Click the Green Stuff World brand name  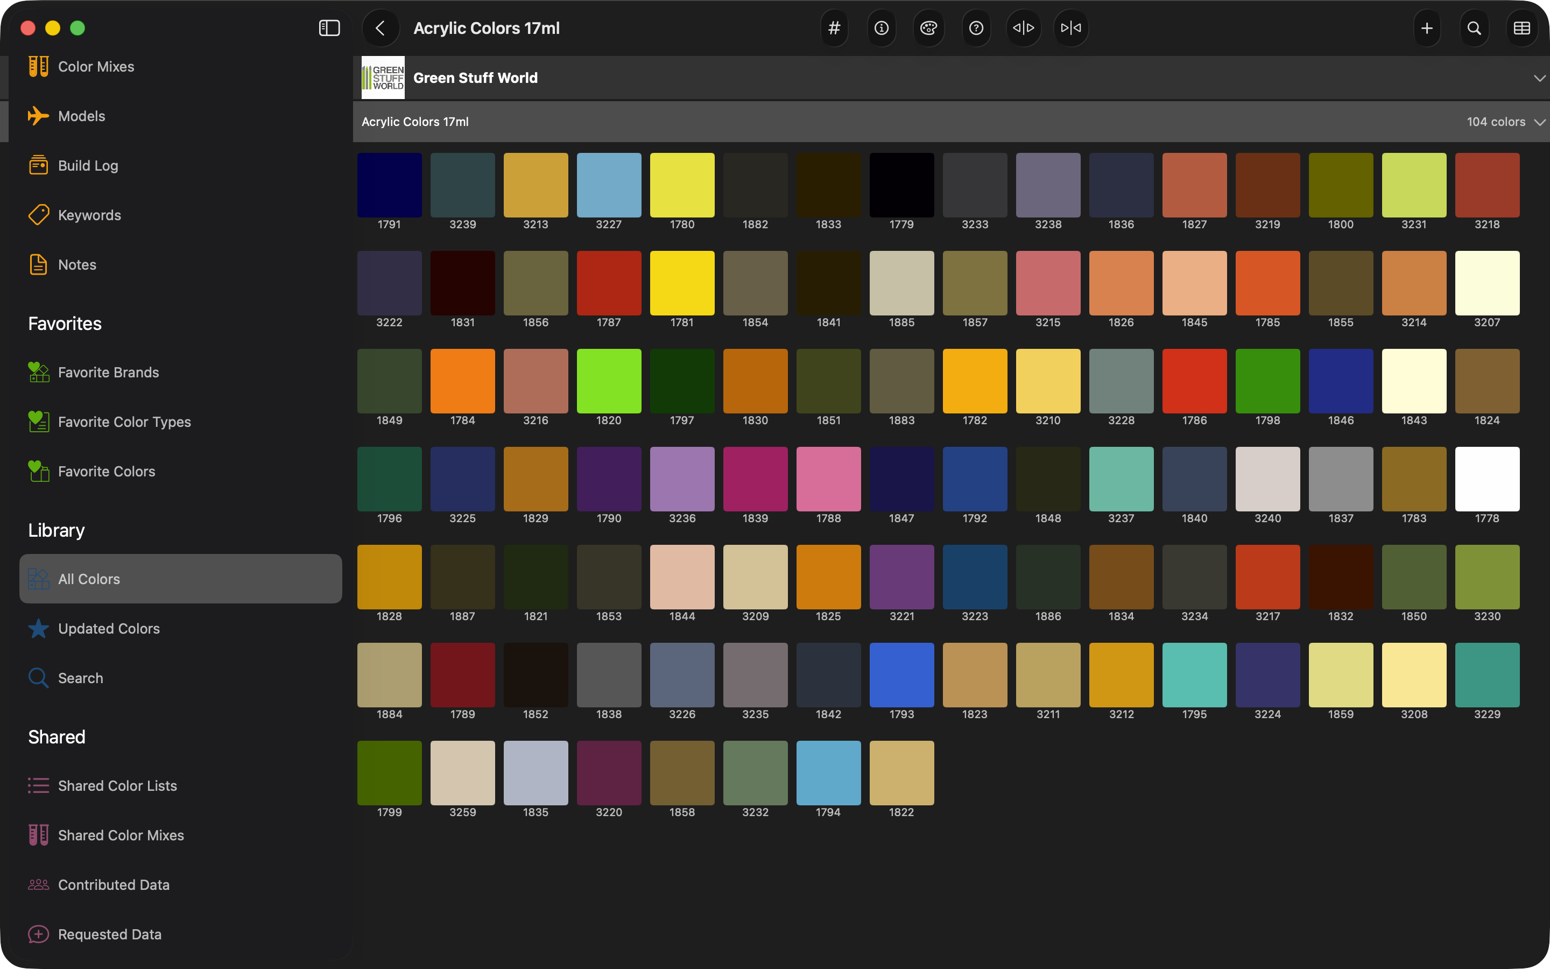475,78
